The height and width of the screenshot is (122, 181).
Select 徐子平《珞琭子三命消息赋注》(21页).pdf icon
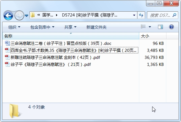coord(7,64)
